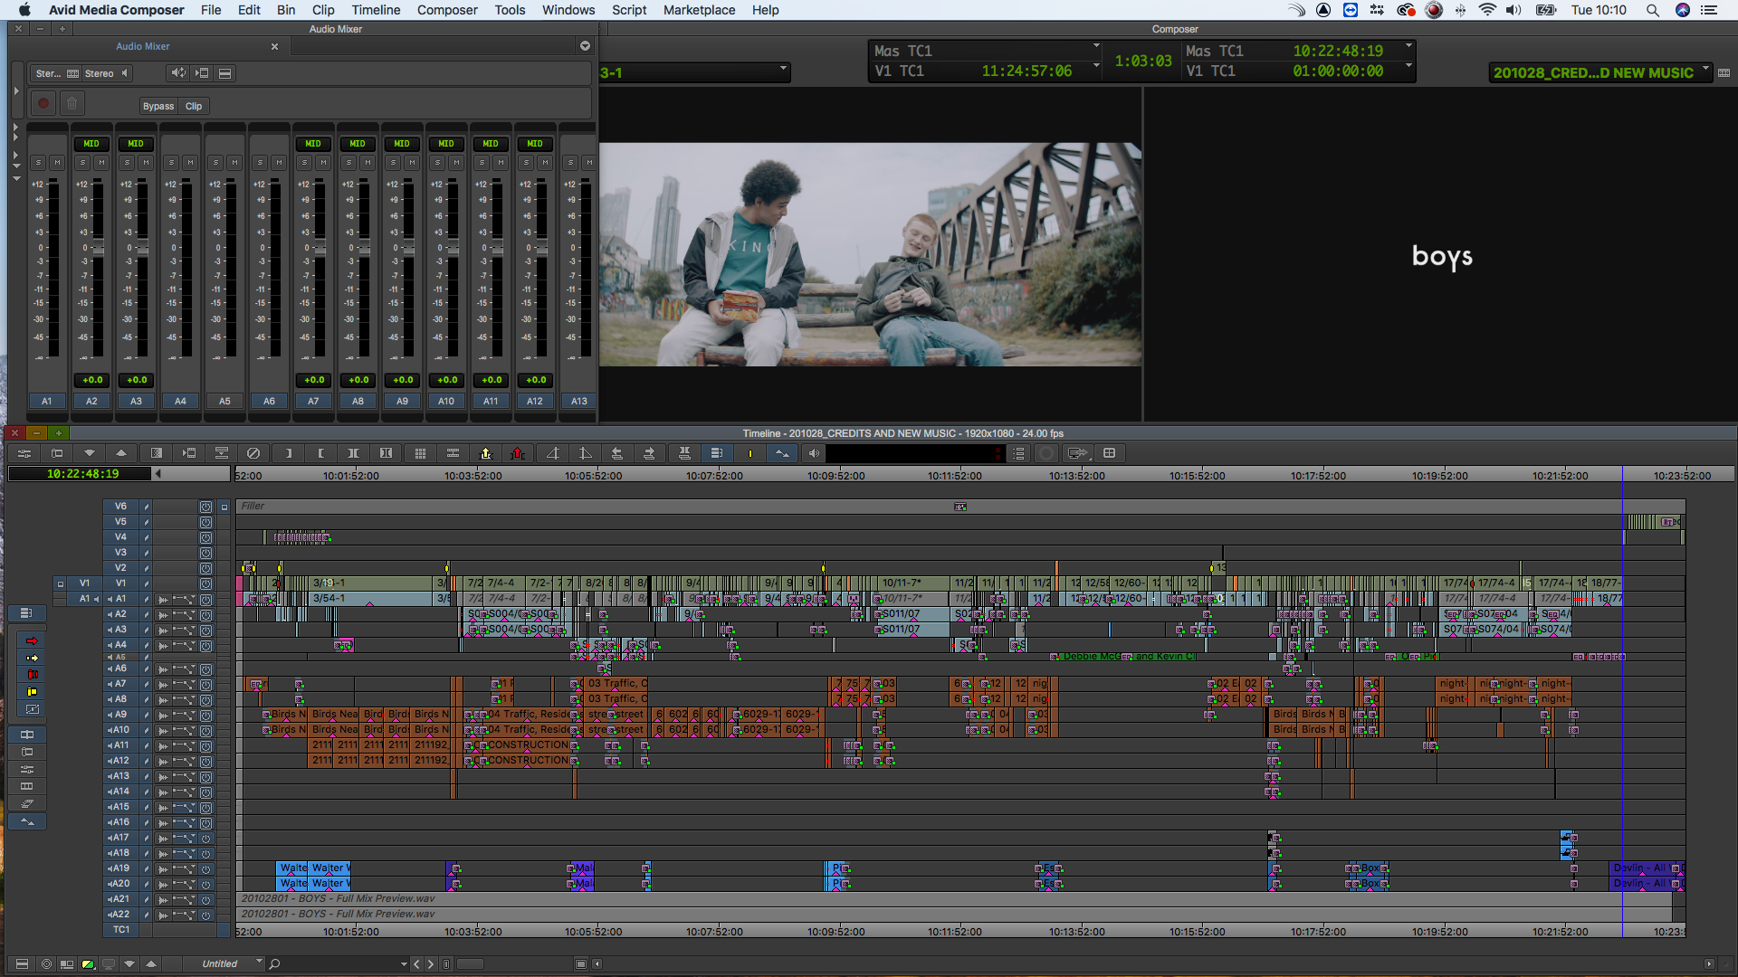Select the red Lift/Overwrite segment arrow tool
The width and height of the screenshot is (1738, 977).
pos(33,640)
